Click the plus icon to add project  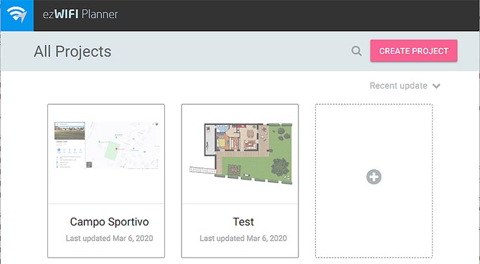pyautogui.click(x=374, y=177)
